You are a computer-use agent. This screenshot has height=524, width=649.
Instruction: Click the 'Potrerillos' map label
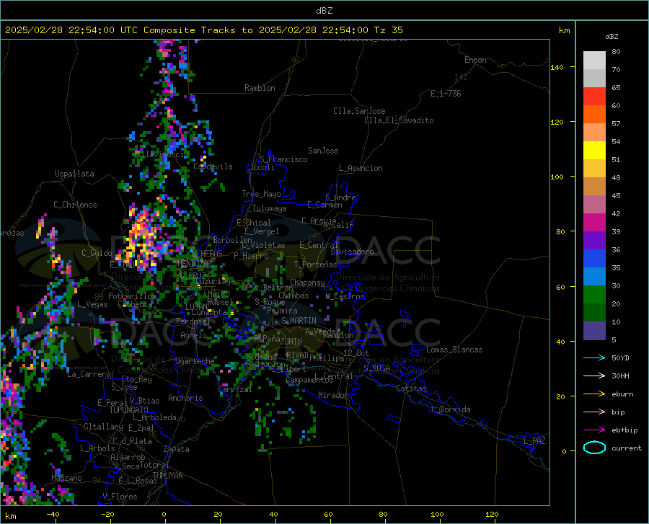point(132,296)
